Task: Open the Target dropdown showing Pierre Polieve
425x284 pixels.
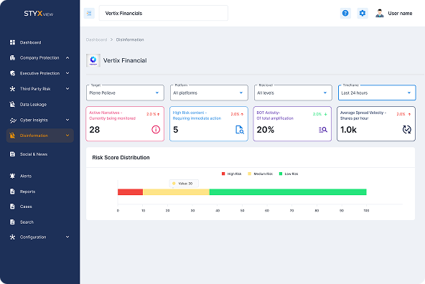Action: (125, 93)
